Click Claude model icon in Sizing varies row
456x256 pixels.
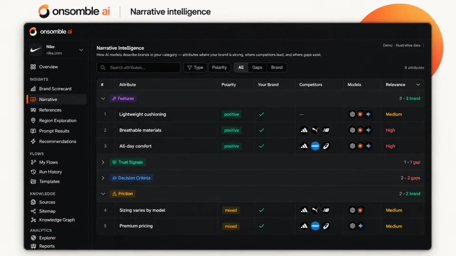click(360, 210)
